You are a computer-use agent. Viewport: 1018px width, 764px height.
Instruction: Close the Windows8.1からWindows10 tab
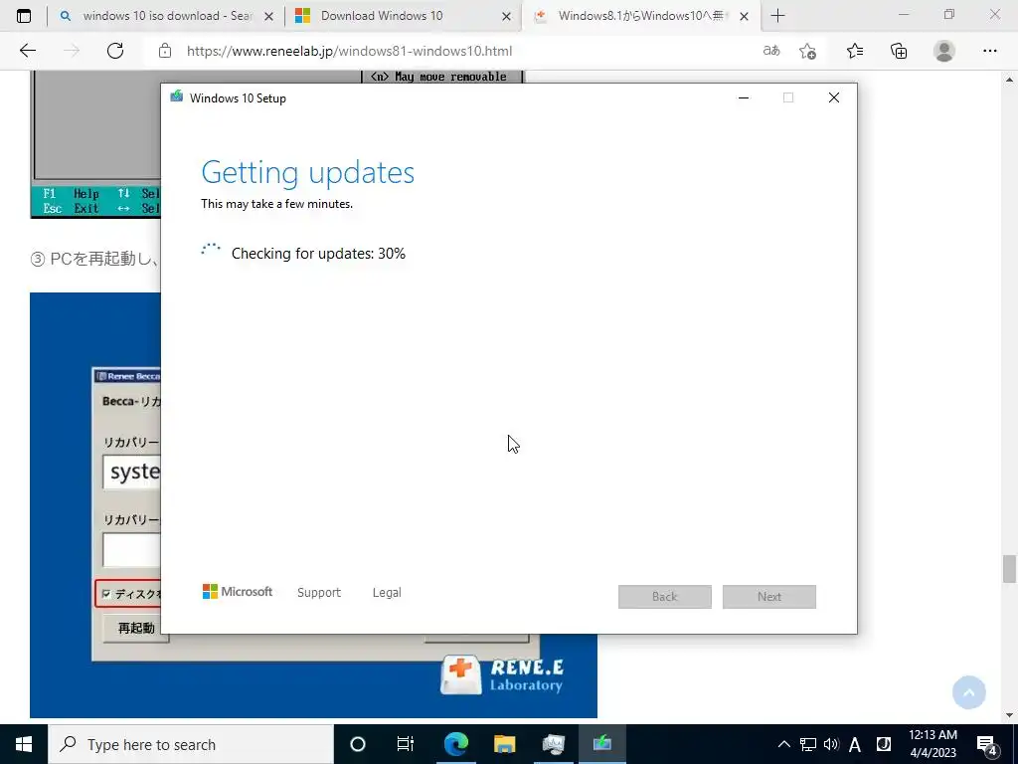click(x=744, y=17)
